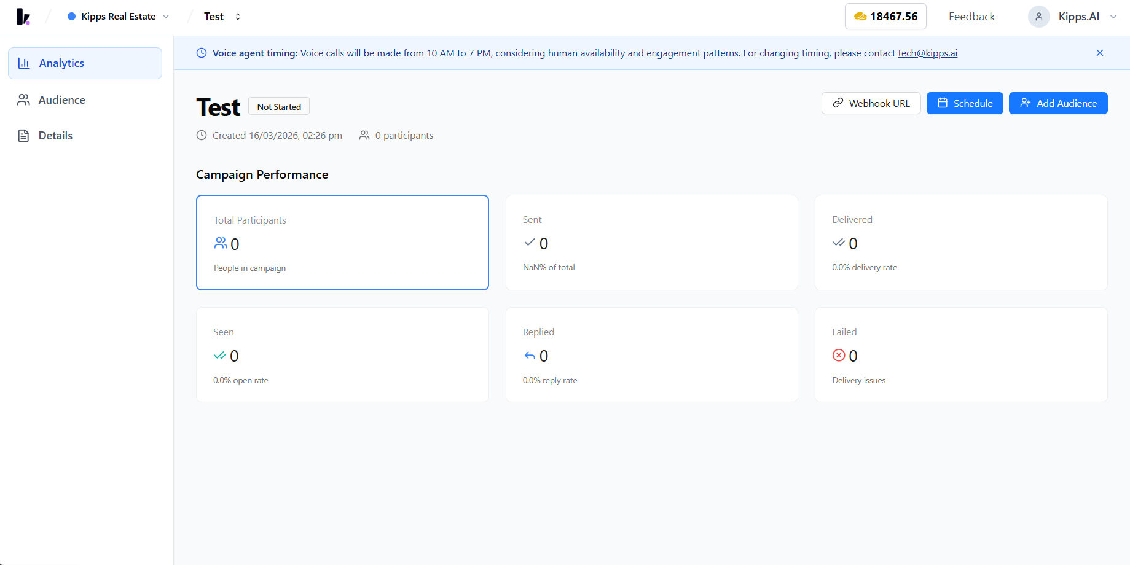Dismiss the voice agent timing banner
Screen dimensions: 1130x565
point(1100,53)
